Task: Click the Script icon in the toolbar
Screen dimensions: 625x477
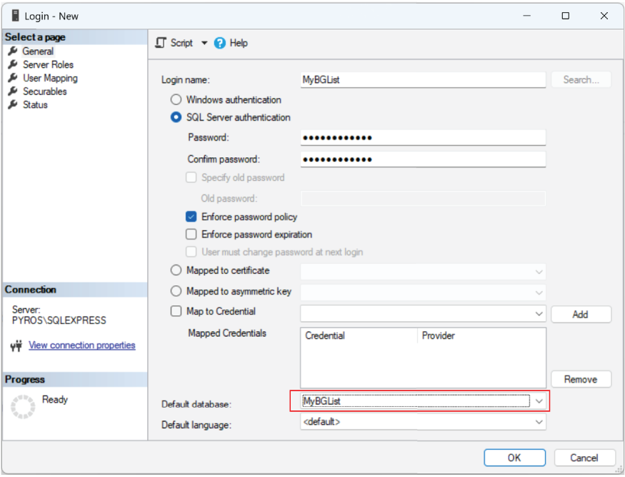Action: (161, 43)
